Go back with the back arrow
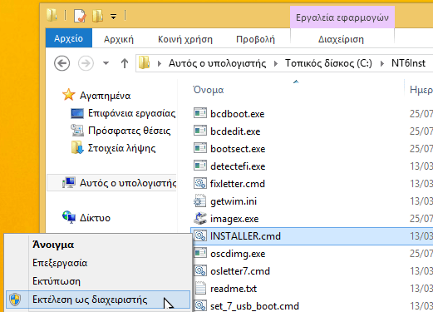433x312 pixels. [62, 63]
